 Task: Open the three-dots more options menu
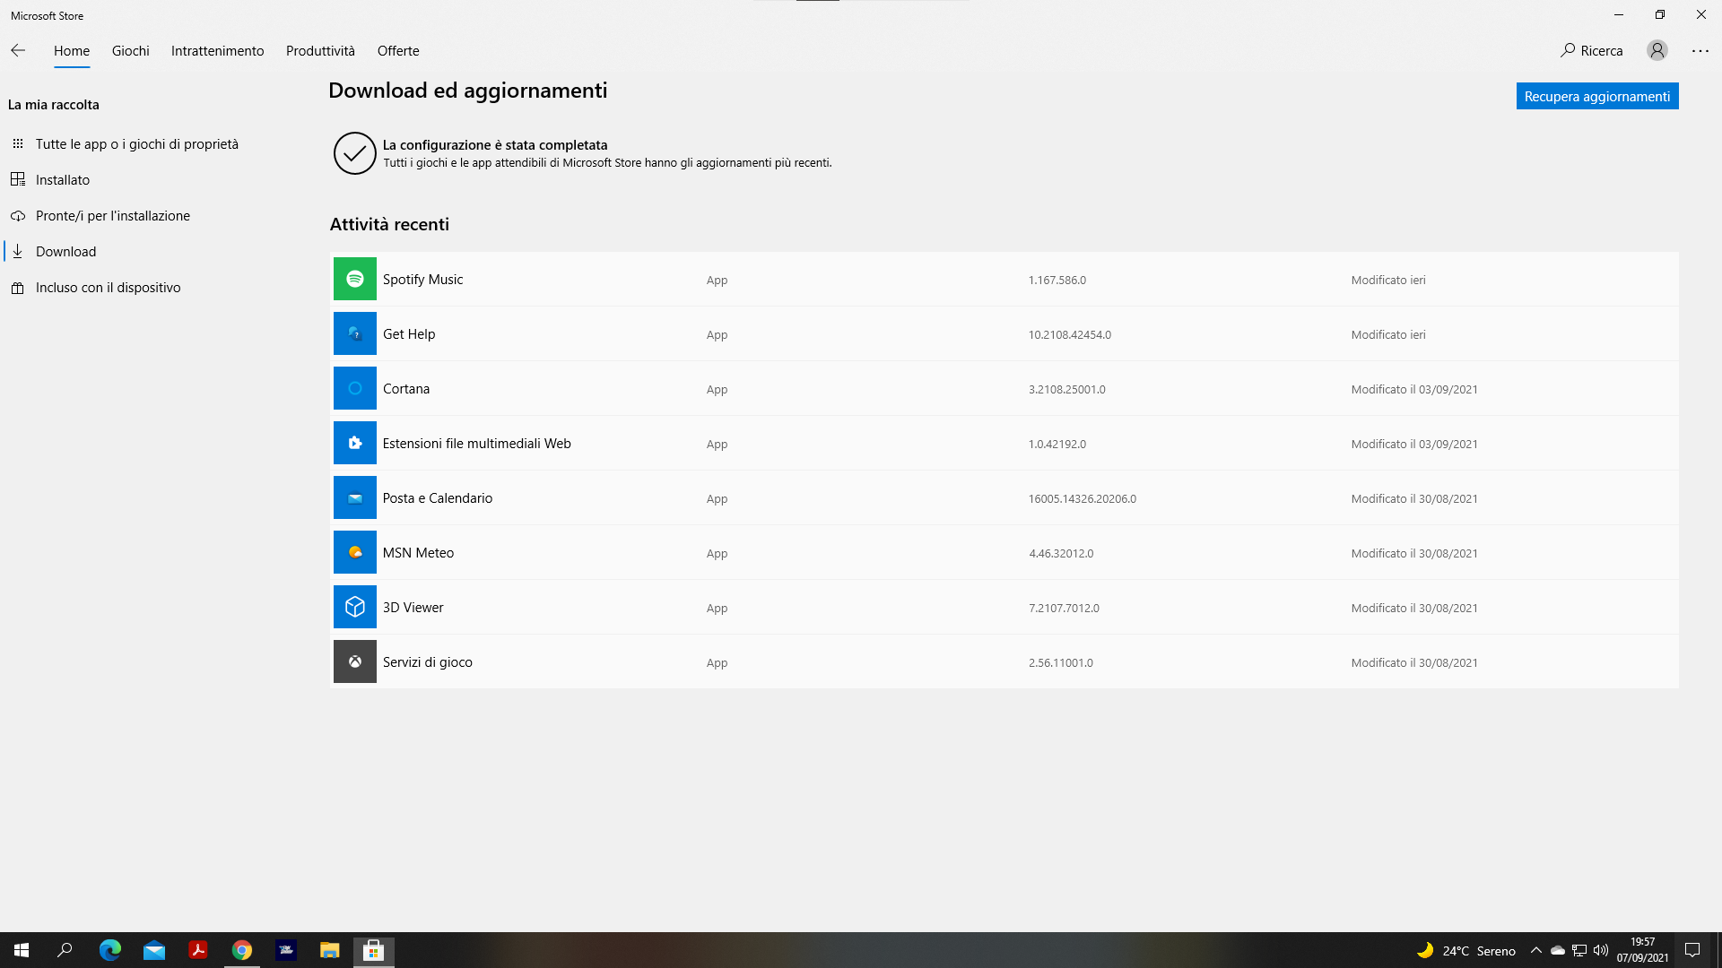coord(1700,51)
